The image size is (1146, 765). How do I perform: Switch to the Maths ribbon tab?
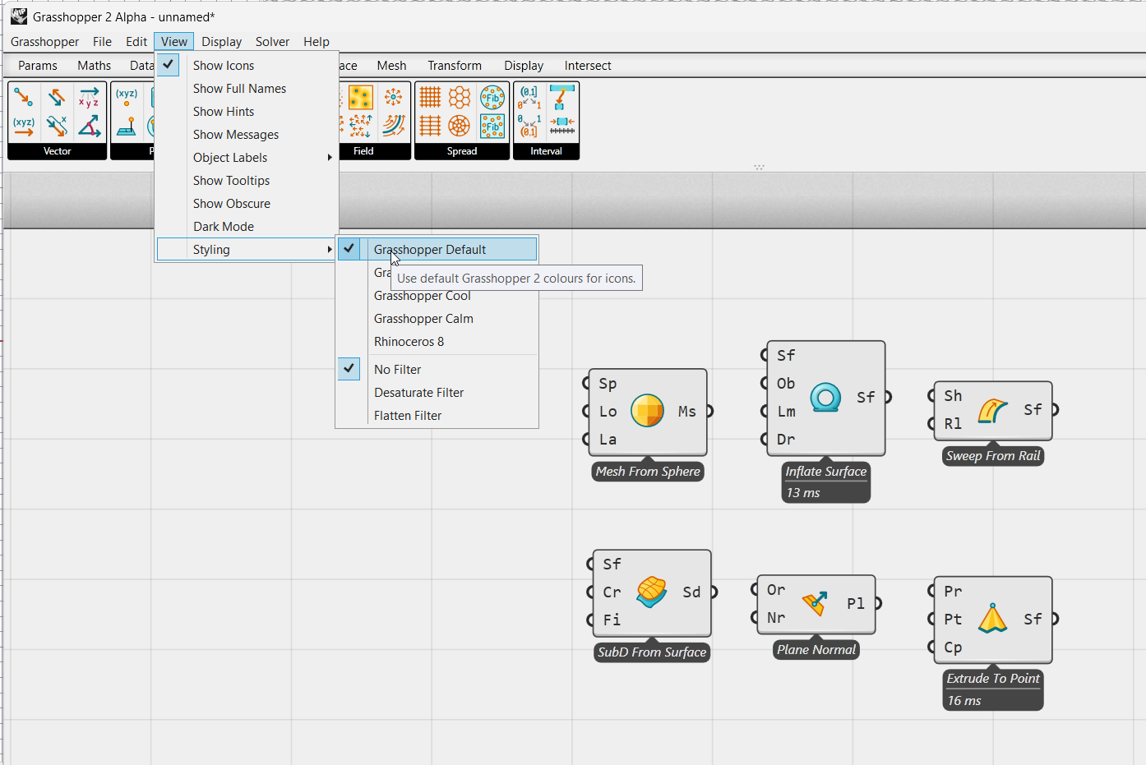click(x=94, y=65)
